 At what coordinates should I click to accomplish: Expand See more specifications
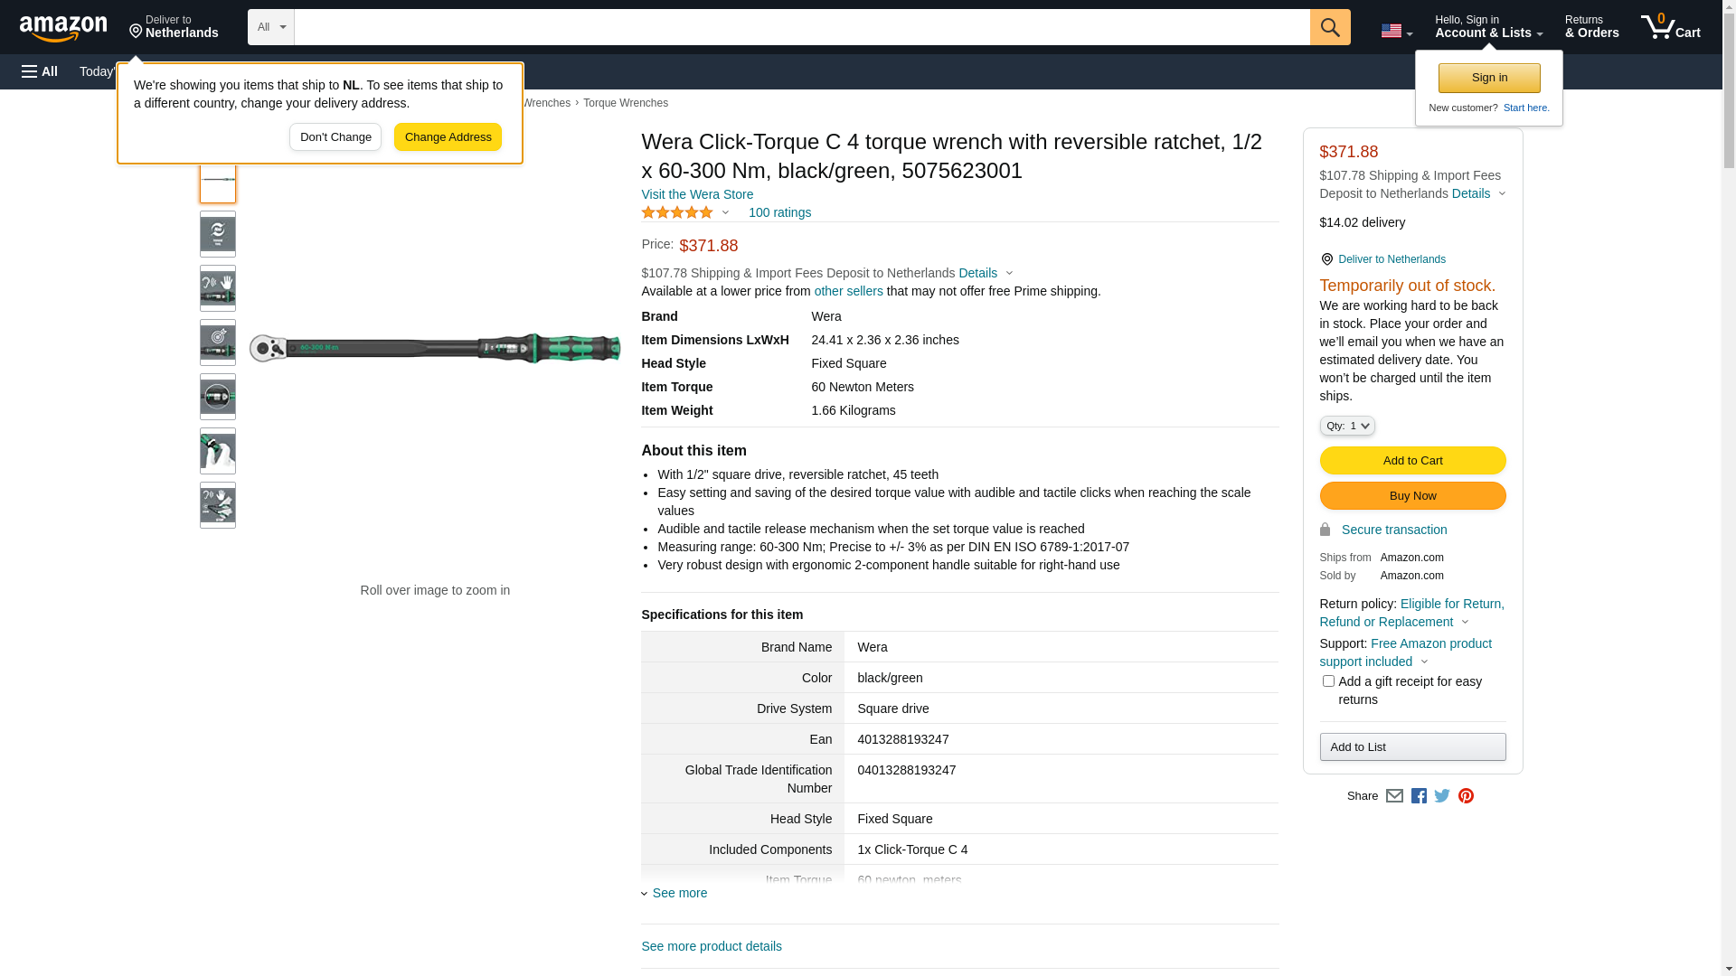click(679, 893)
